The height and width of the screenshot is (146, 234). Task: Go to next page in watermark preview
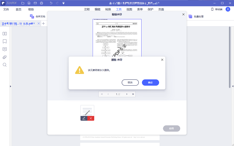tap(127, 94)
